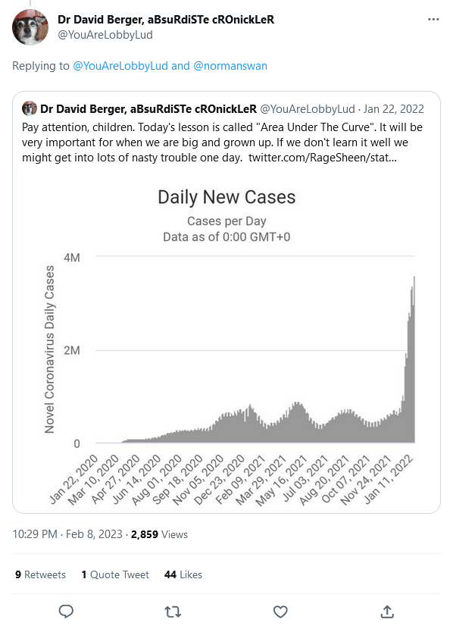This screenshot has width=453, height=629.
Task: Like the tweet with heart icon
Action: click(x=280, y=612)
